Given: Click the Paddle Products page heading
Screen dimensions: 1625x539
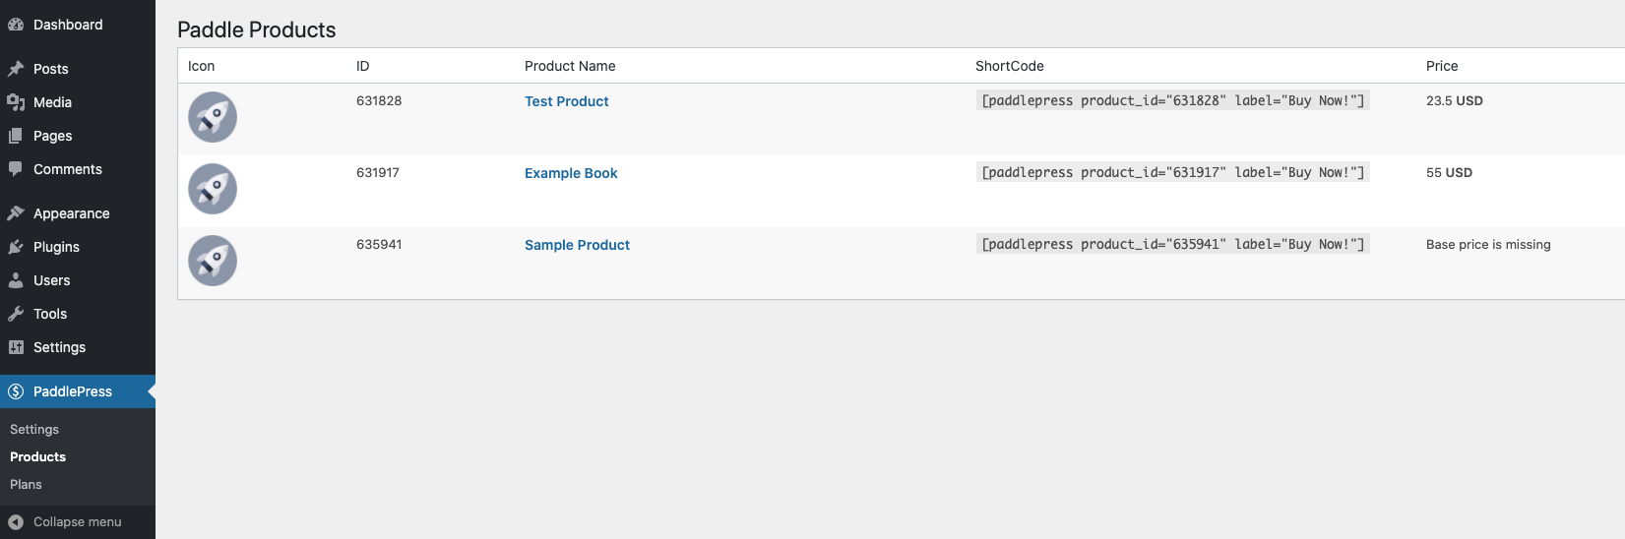Looking at the screenshot, I should [x=257, y=30].
